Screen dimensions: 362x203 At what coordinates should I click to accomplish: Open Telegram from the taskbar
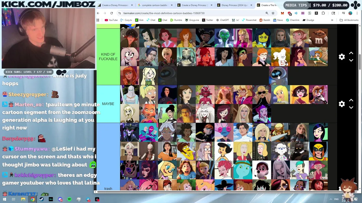[x=88, y=199]
